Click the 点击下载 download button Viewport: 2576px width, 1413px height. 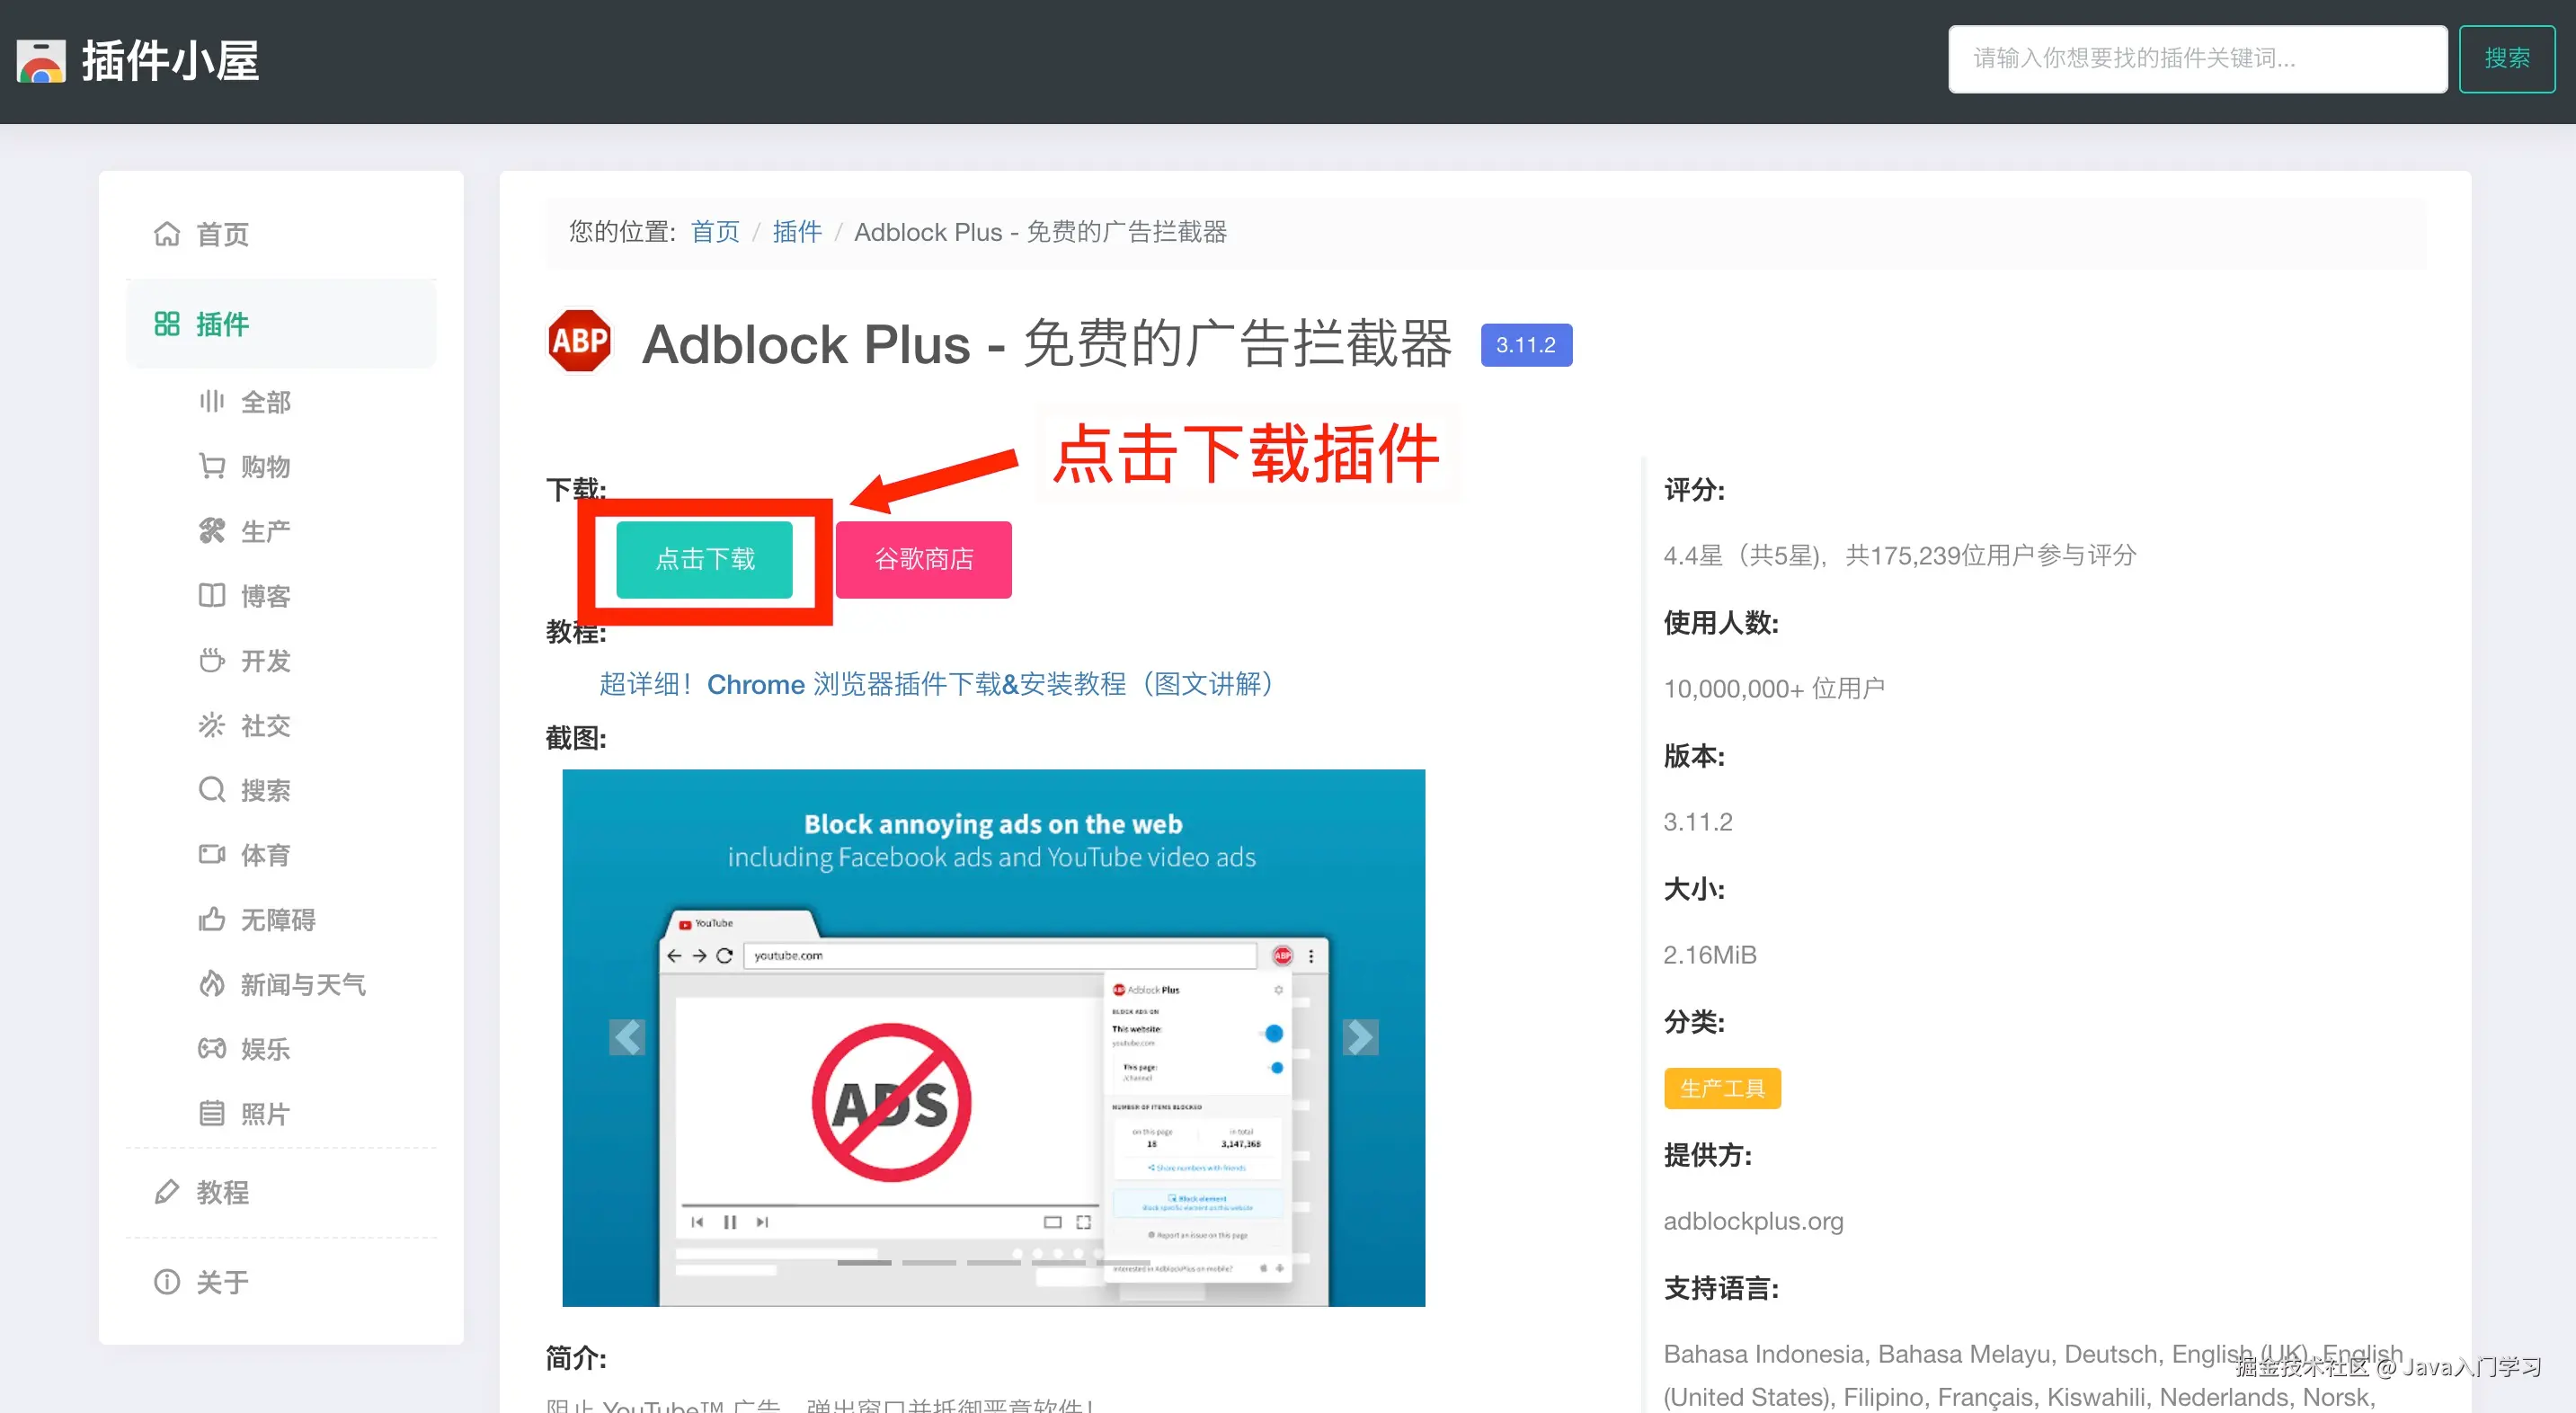click(x=704, y=559)
